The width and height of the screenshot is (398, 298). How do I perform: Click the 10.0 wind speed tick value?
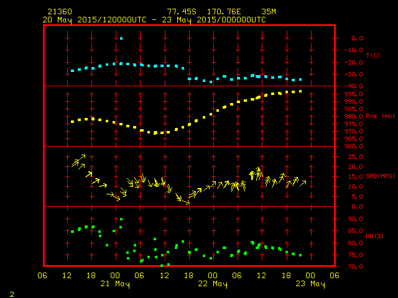[355, 187]
